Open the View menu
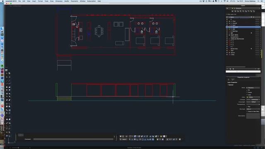 [x=29, y=1]
